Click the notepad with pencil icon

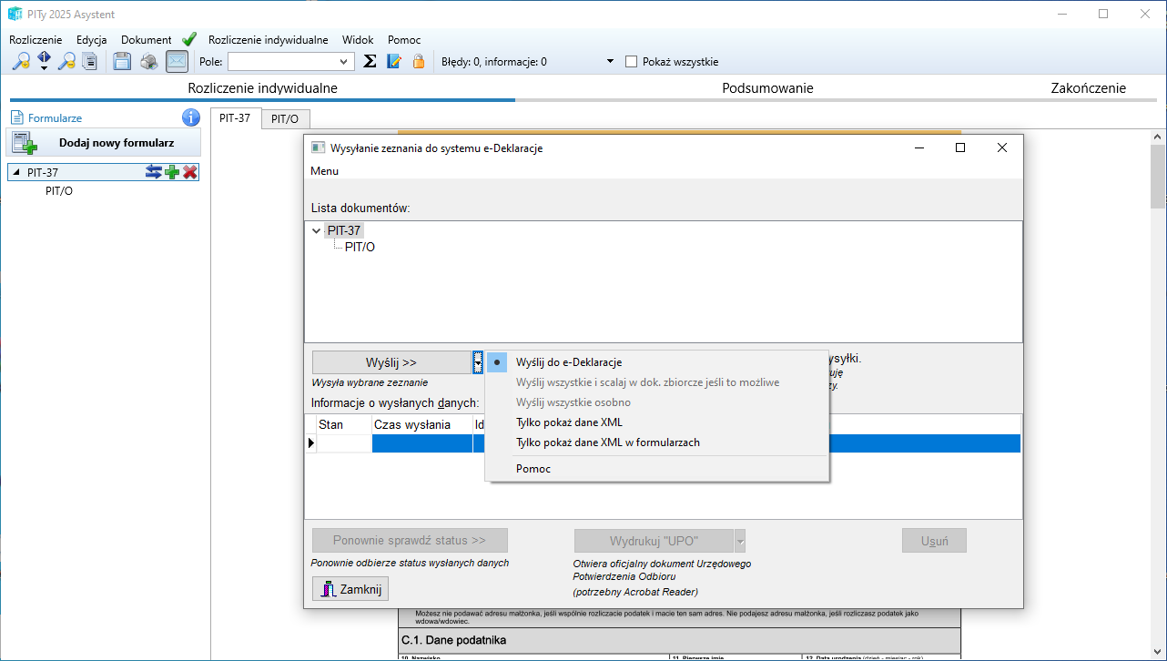[x=394, y=62]
